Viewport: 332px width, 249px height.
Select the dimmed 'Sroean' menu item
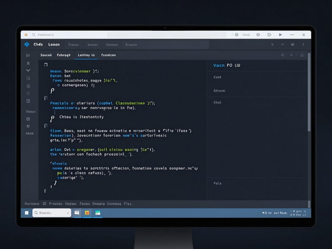pos(73,45)
